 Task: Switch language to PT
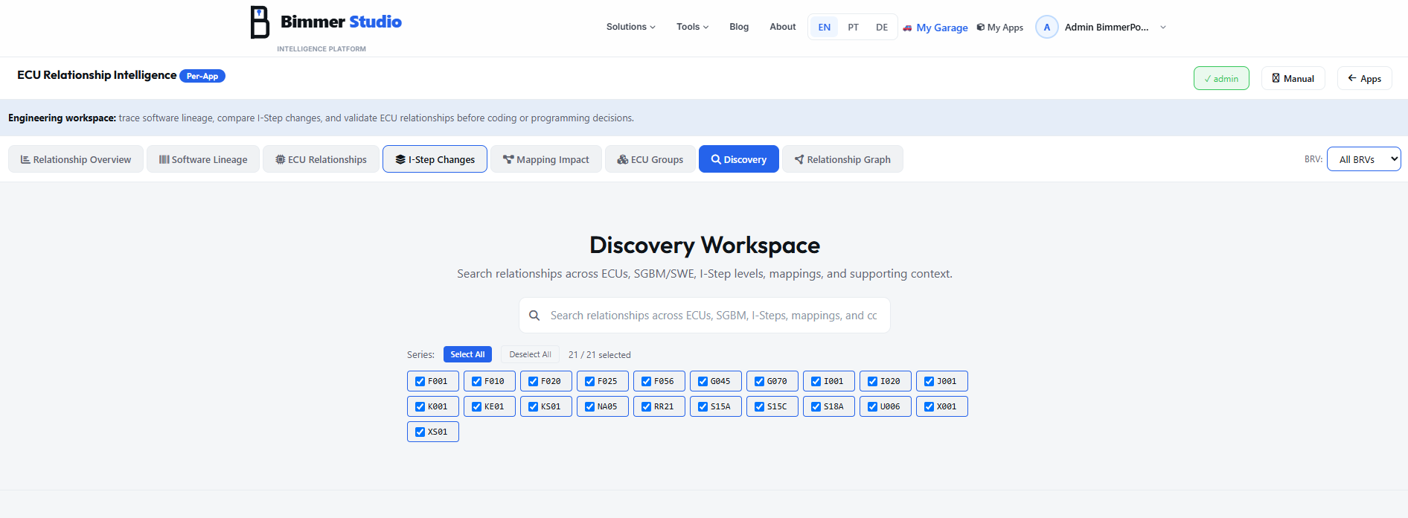click(x=853, y=28)
